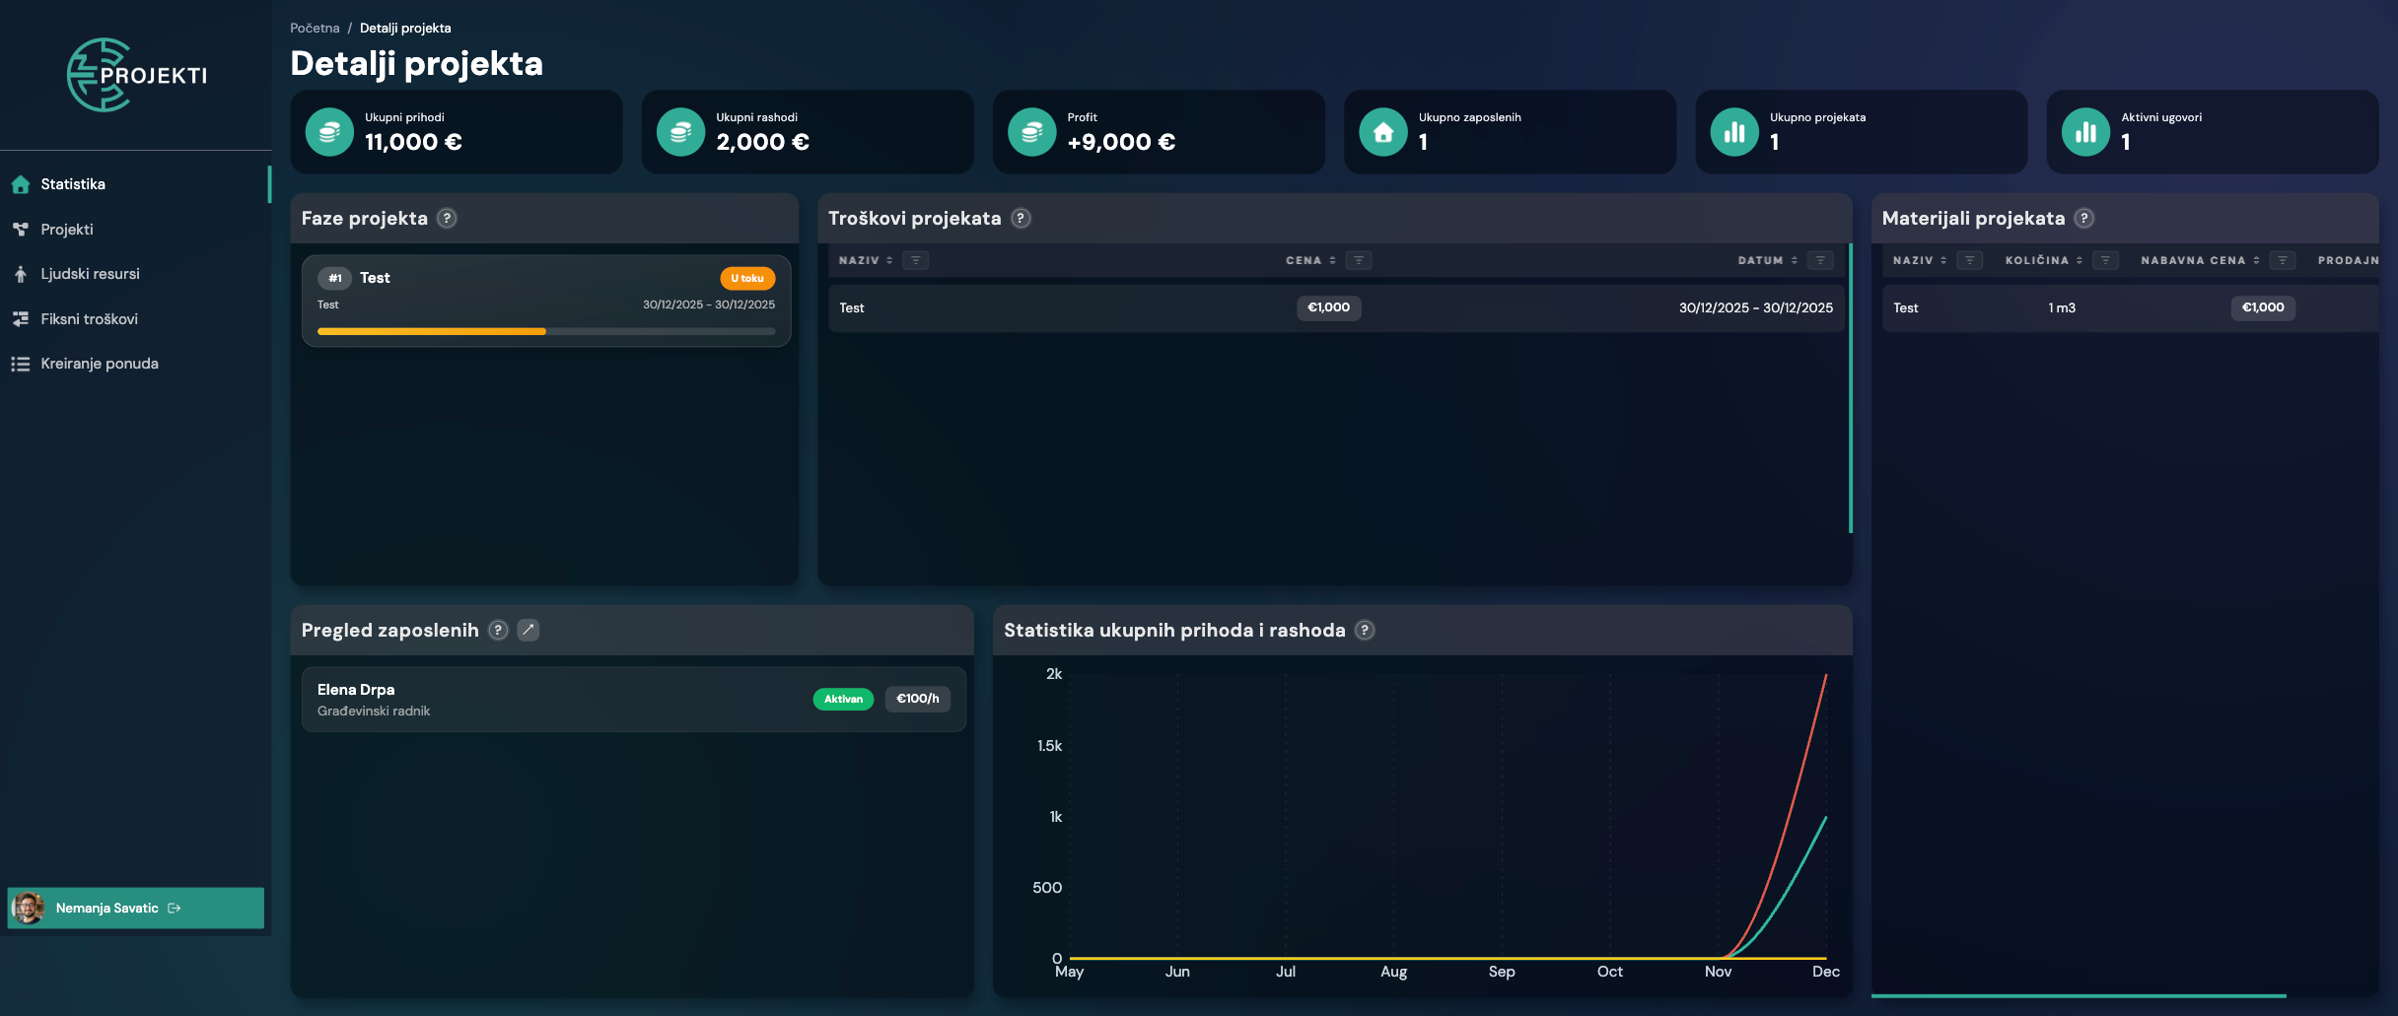Open Projekti in the sidebar

pos(67,230)
